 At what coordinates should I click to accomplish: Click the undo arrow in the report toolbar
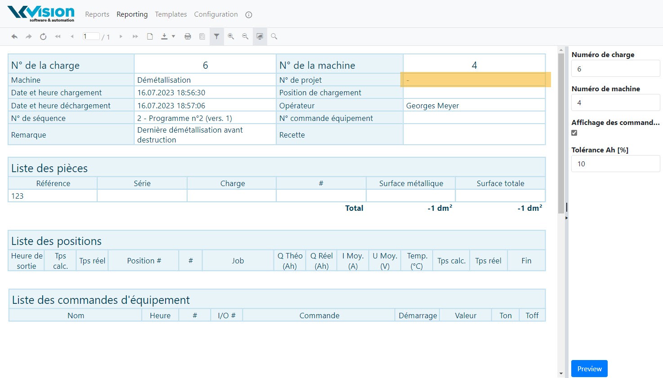14,36
